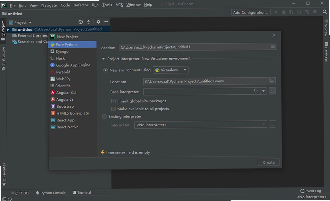
Task: Click No interpreter status bar widget
Action: coord(312,197)
